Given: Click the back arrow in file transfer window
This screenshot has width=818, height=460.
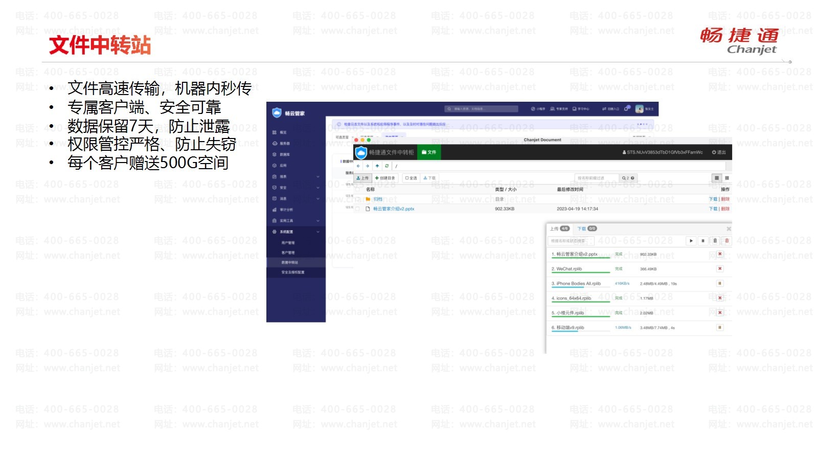Looking at the screenshot, I should [358, 166].
